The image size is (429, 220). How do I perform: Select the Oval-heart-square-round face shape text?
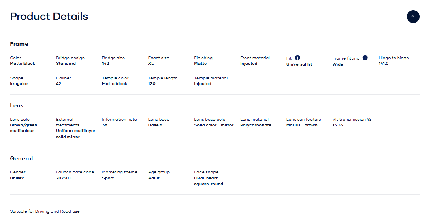point(209,181)
